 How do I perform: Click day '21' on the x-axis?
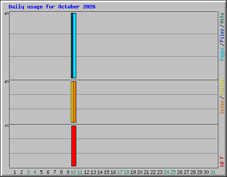click(146, 172)
